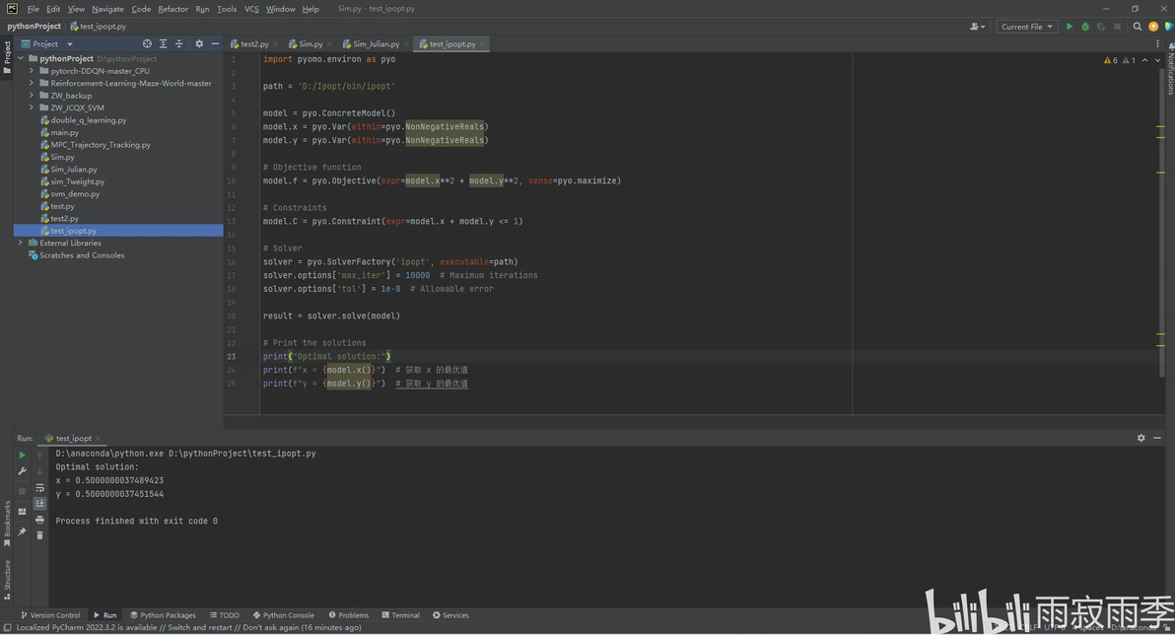Open the Refactor menu

pyautogui.click(x=173, y=9)
